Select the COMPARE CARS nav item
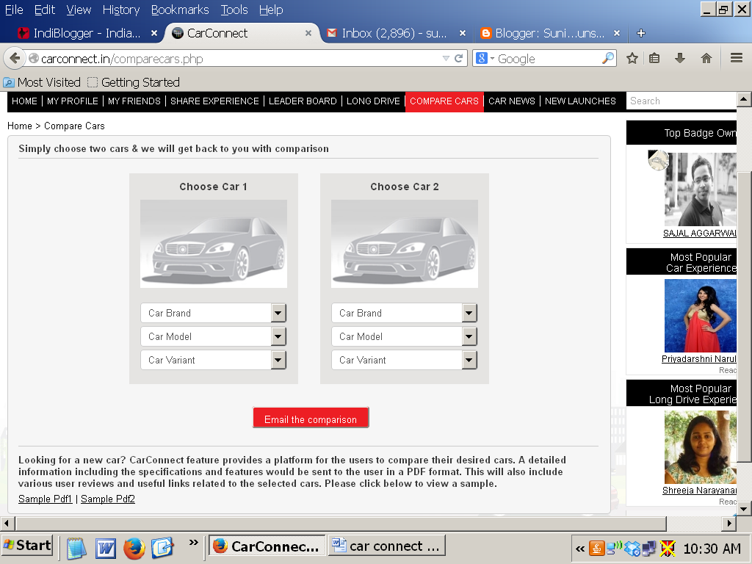This screenshot has height=564, width=752. [444, 101]
